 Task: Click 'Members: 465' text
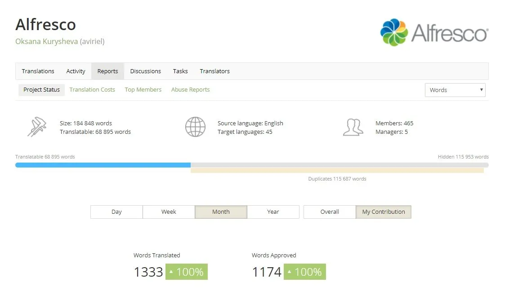pyautogui.click(x=394, y=123)
